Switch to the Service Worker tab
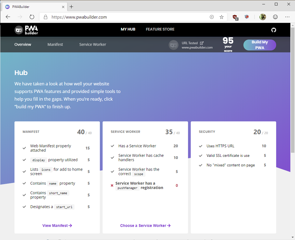This screenshot has height=240, width=295. point(93,45)
